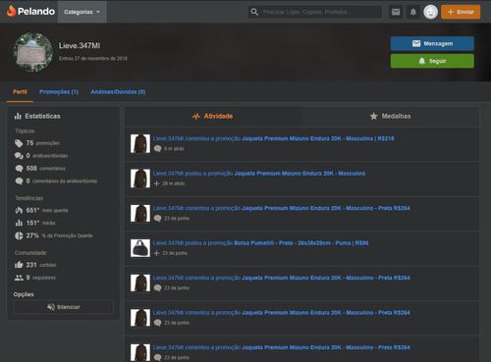Click plus icon beside Bolsa Puma date
The image size is (491, 362).
pos(156,253)
